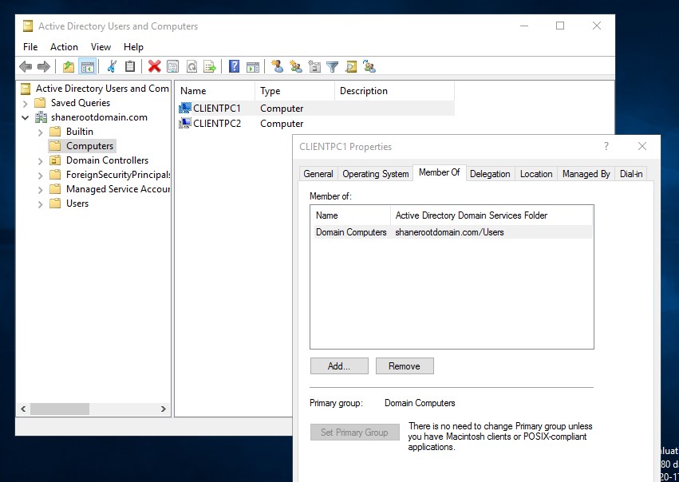
Task: Click the shanerootdomain.com domain icon
Action: (41, 117)
